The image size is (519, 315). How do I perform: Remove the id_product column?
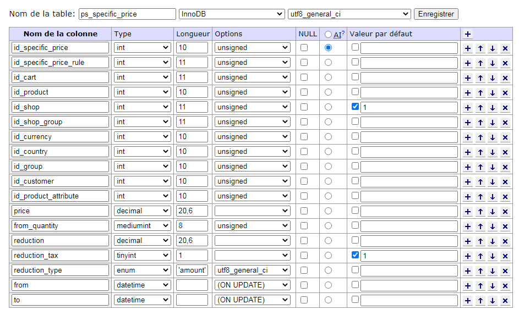click(x=505, y=93)
